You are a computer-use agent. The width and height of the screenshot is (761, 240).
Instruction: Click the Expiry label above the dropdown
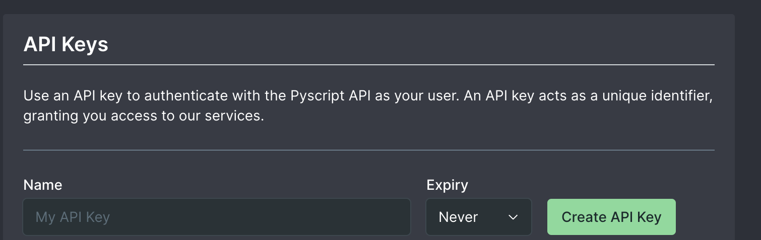point(448,185)
